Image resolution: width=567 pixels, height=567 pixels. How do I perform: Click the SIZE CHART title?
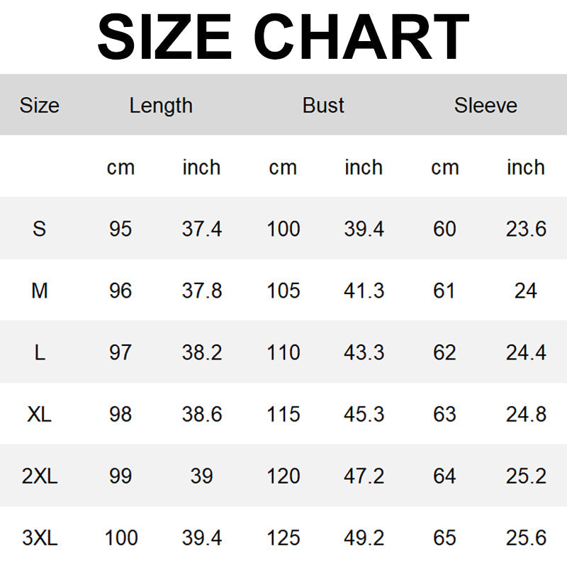(283, 37)
